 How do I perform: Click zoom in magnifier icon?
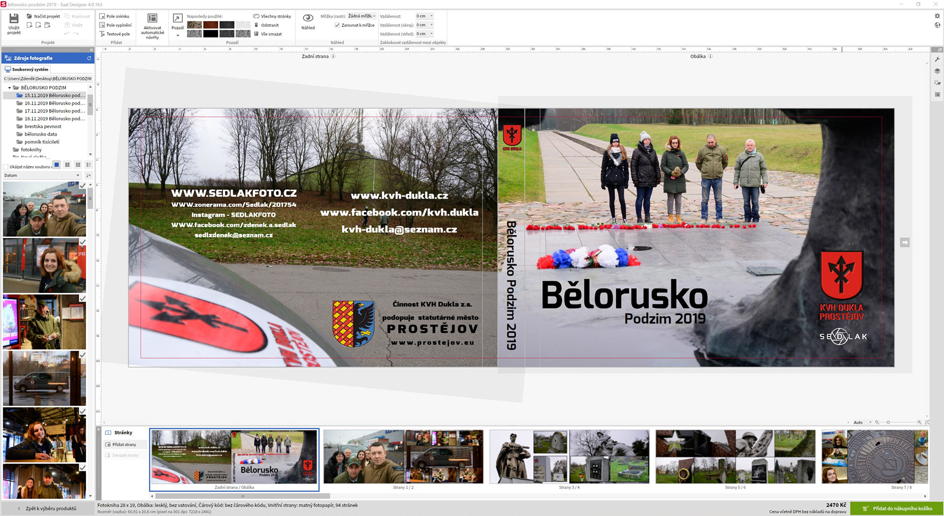pyautogui.click(x=919, y=422)
